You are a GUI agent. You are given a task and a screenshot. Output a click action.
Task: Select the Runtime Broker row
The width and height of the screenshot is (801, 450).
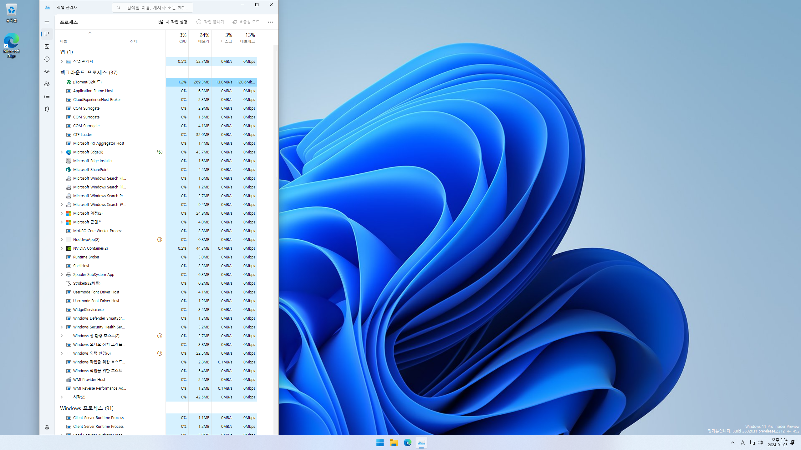pyautogui.click(x=156, y=257)
